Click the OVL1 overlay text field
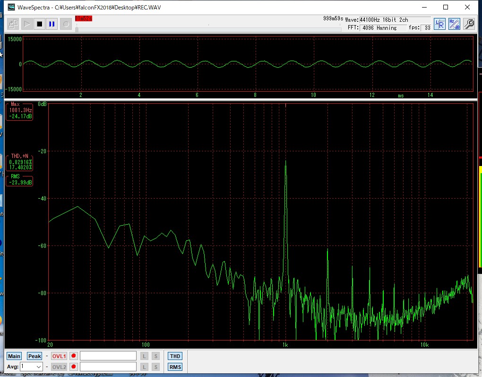The image size is (482, 377). pos(108,356)
